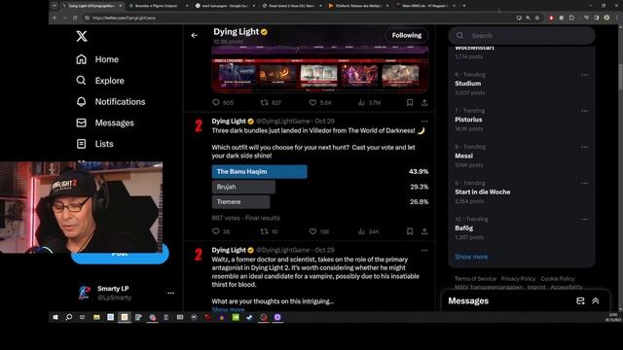Viewport: 623px width, 350px height.
Task: Open more options for Pistorius trend
Action: 584,111
